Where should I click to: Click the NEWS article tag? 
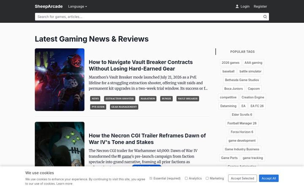(x=95, y=99)
